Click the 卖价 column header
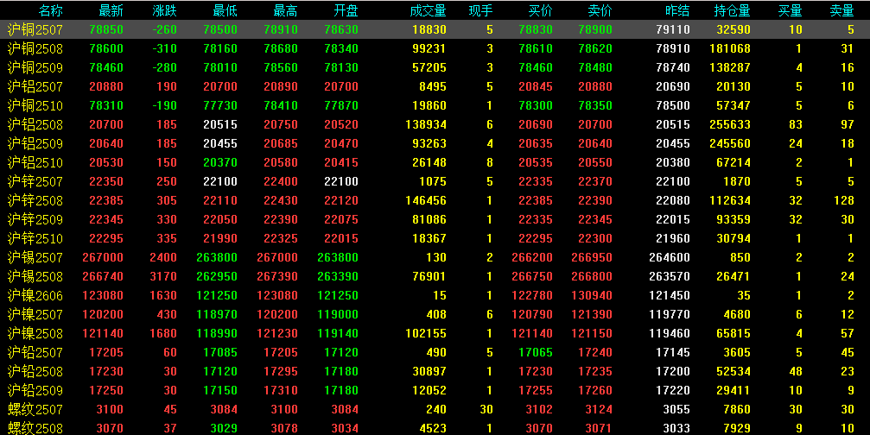 click(600, 10)
